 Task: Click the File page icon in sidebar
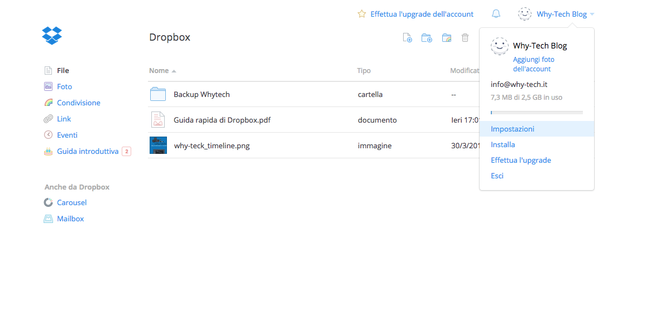(48, 71)
